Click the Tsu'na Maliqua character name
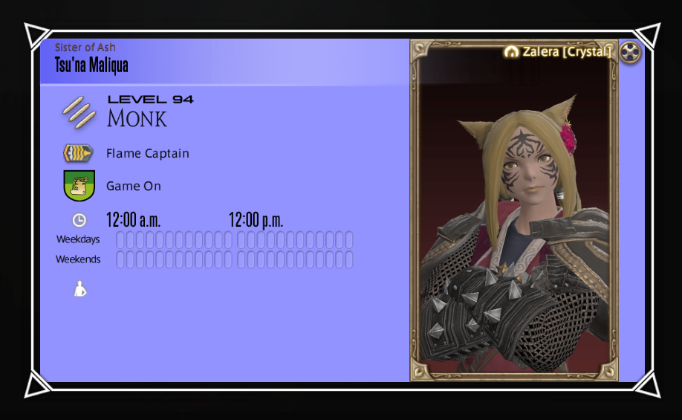Viewport: 682px width, 420px height. (x=91, y=65)
